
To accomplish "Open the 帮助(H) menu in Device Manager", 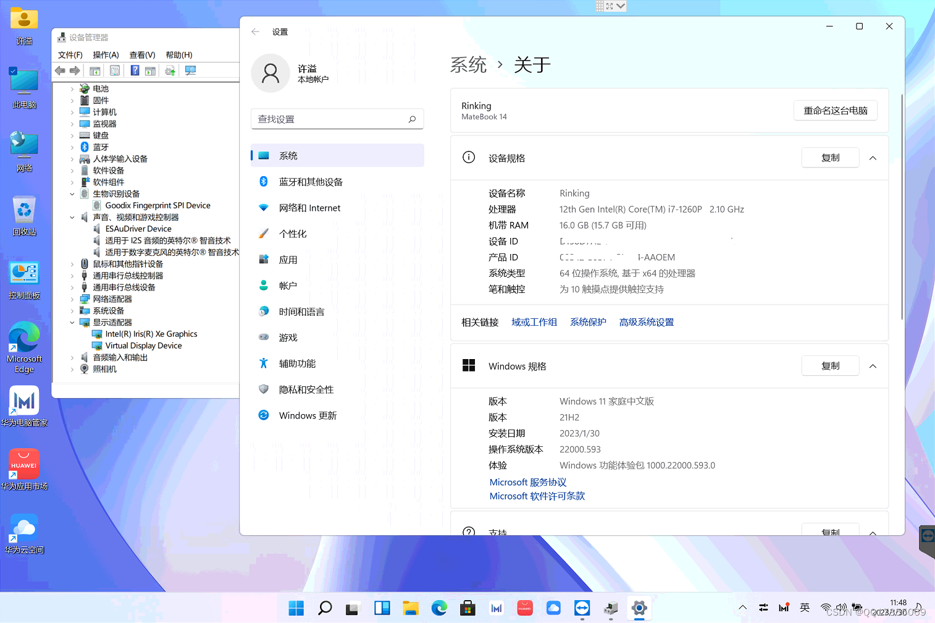I will pos(179,55).
